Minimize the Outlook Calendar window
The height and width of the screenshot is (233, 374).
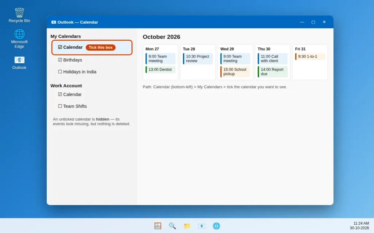tap(302, 22)
